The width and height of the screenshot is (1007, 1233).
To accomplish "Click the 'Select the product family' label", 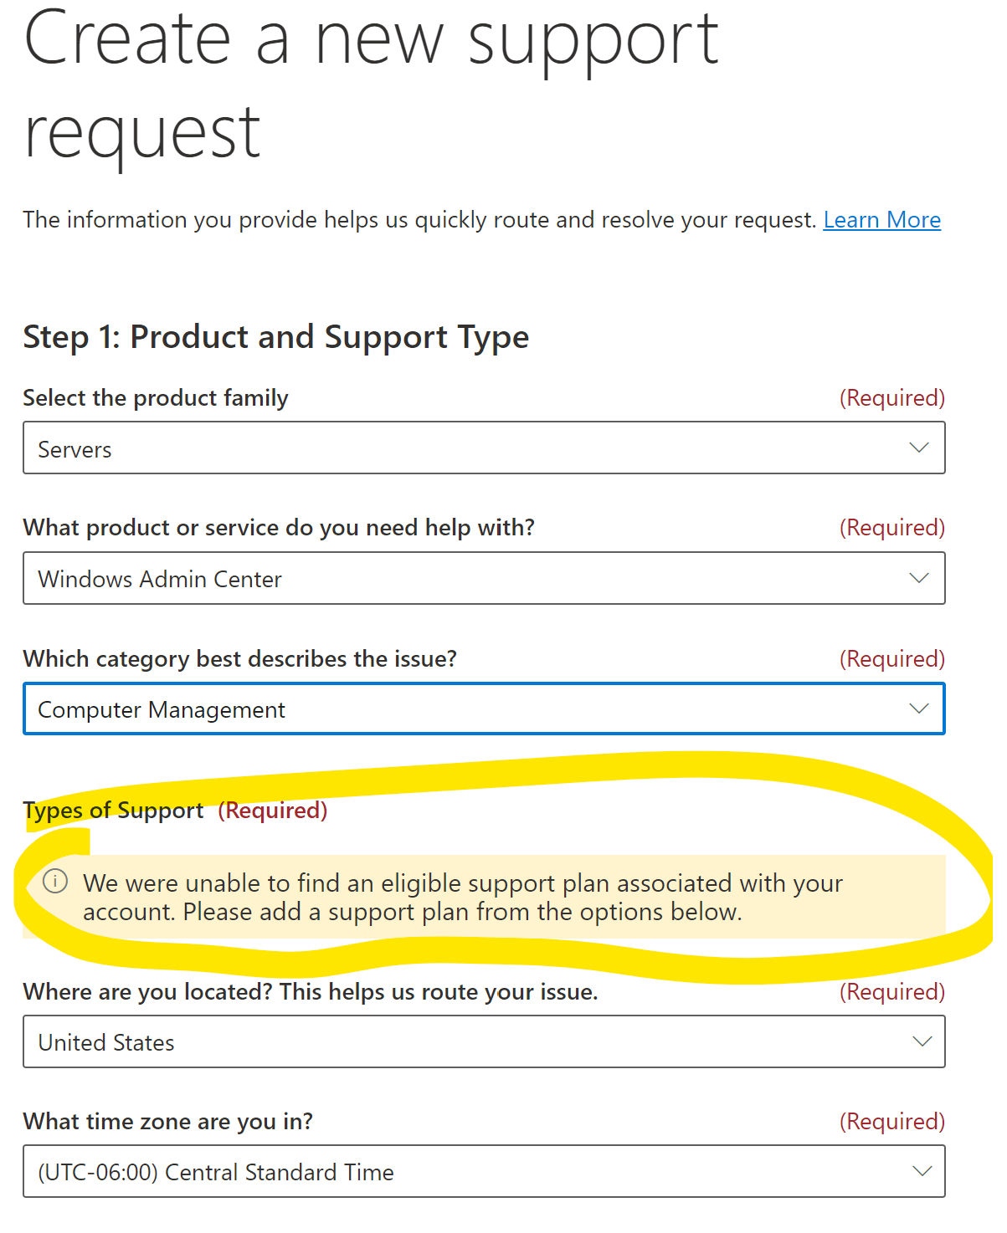I will pos(156,398).
